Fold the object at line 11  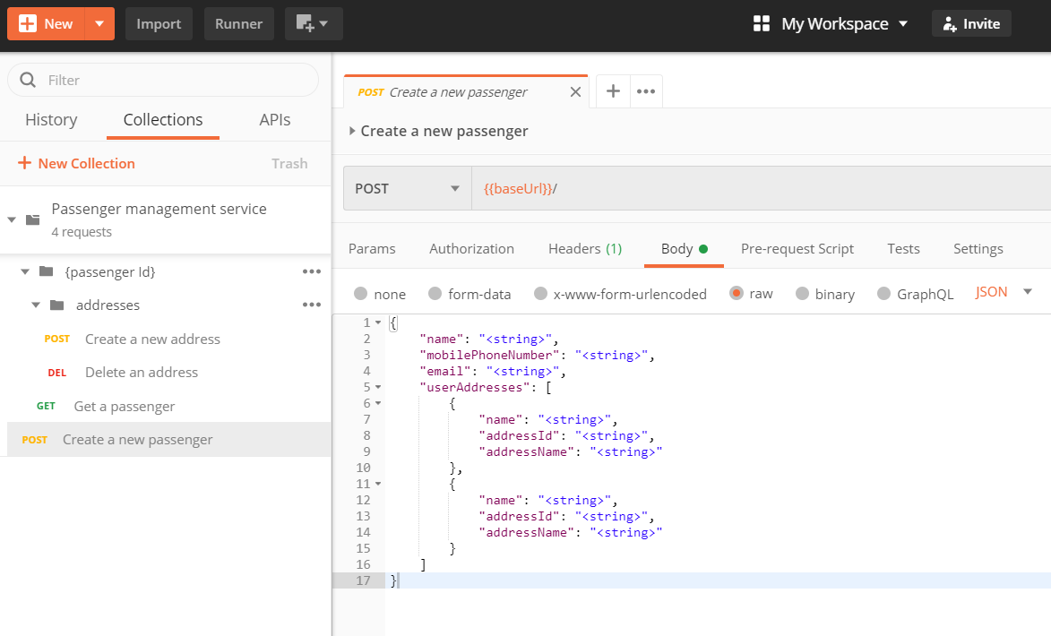tap(378, 484)
